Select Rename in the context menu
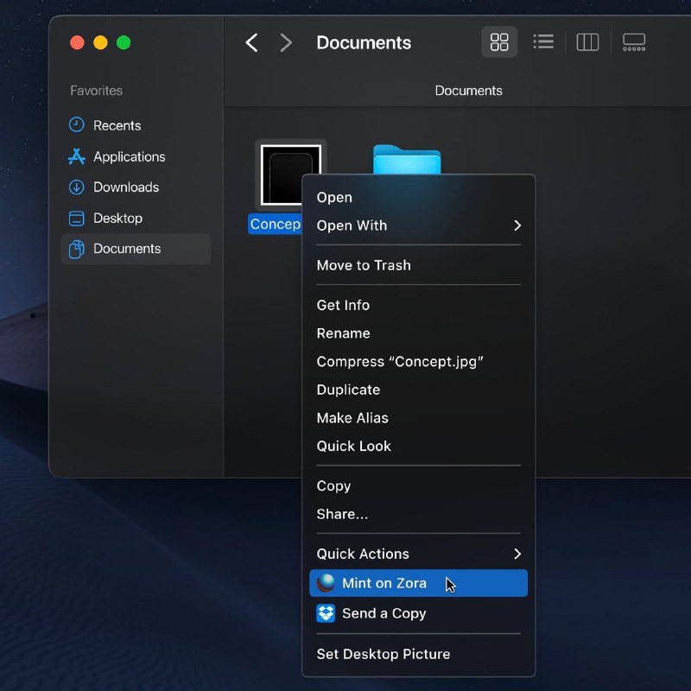The height and width of the screenshot is (691, 691). click(418, 333)
